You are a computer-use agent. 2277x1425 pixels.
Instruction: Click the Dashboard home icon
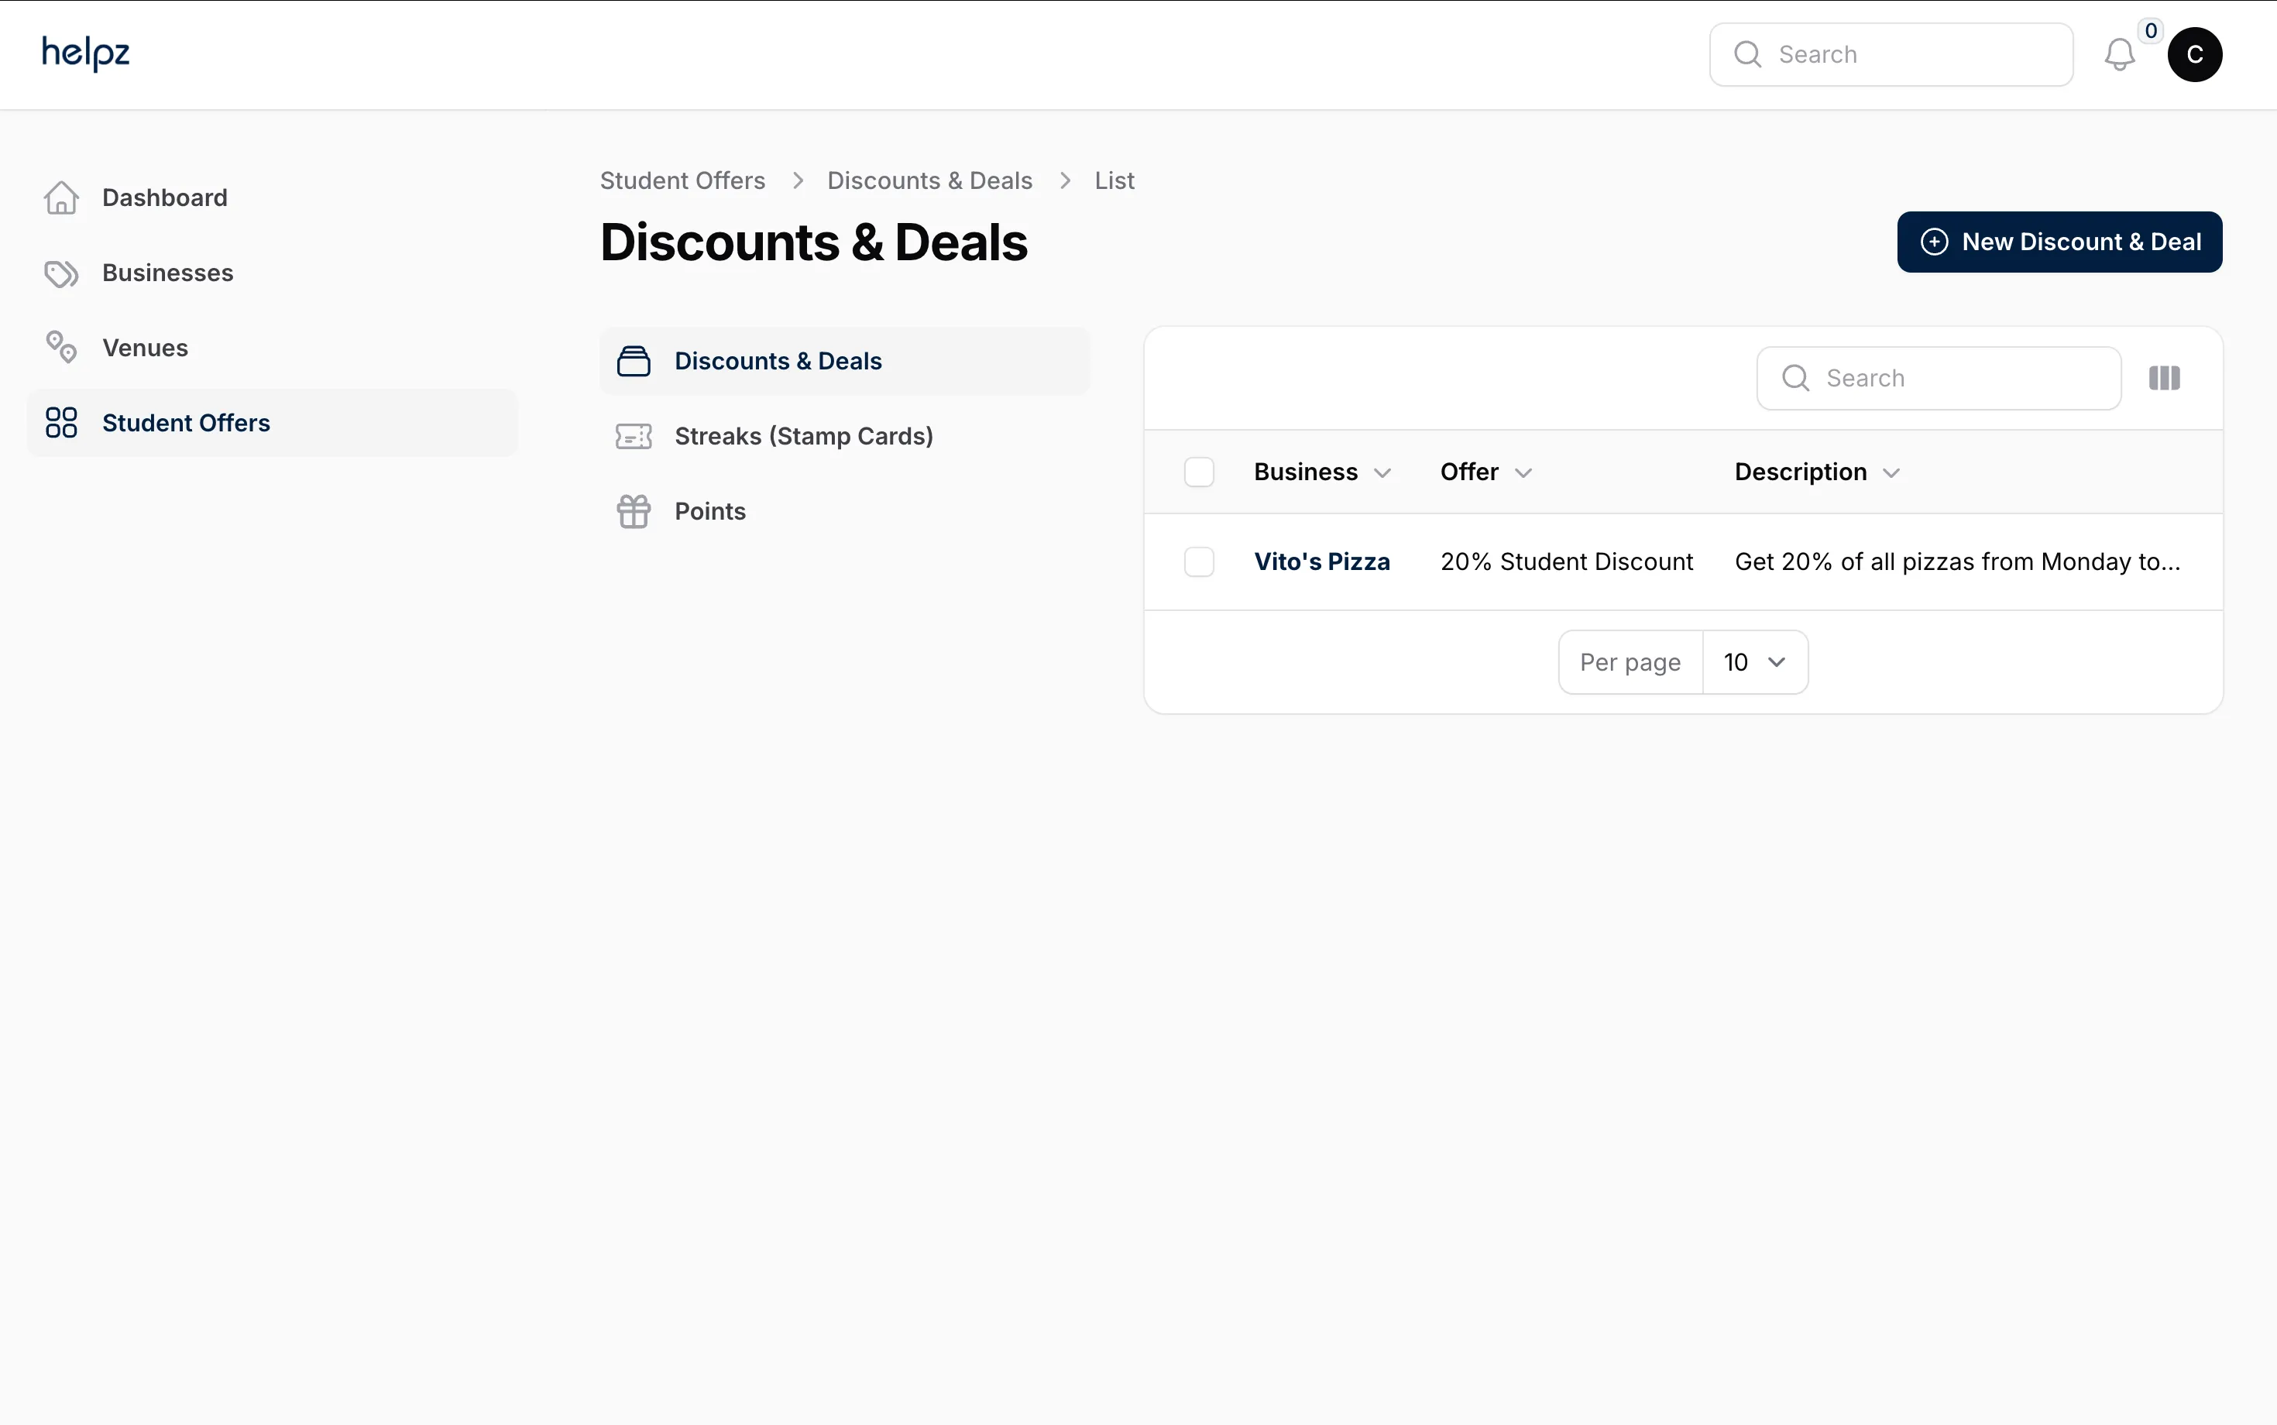click(61, 198)
